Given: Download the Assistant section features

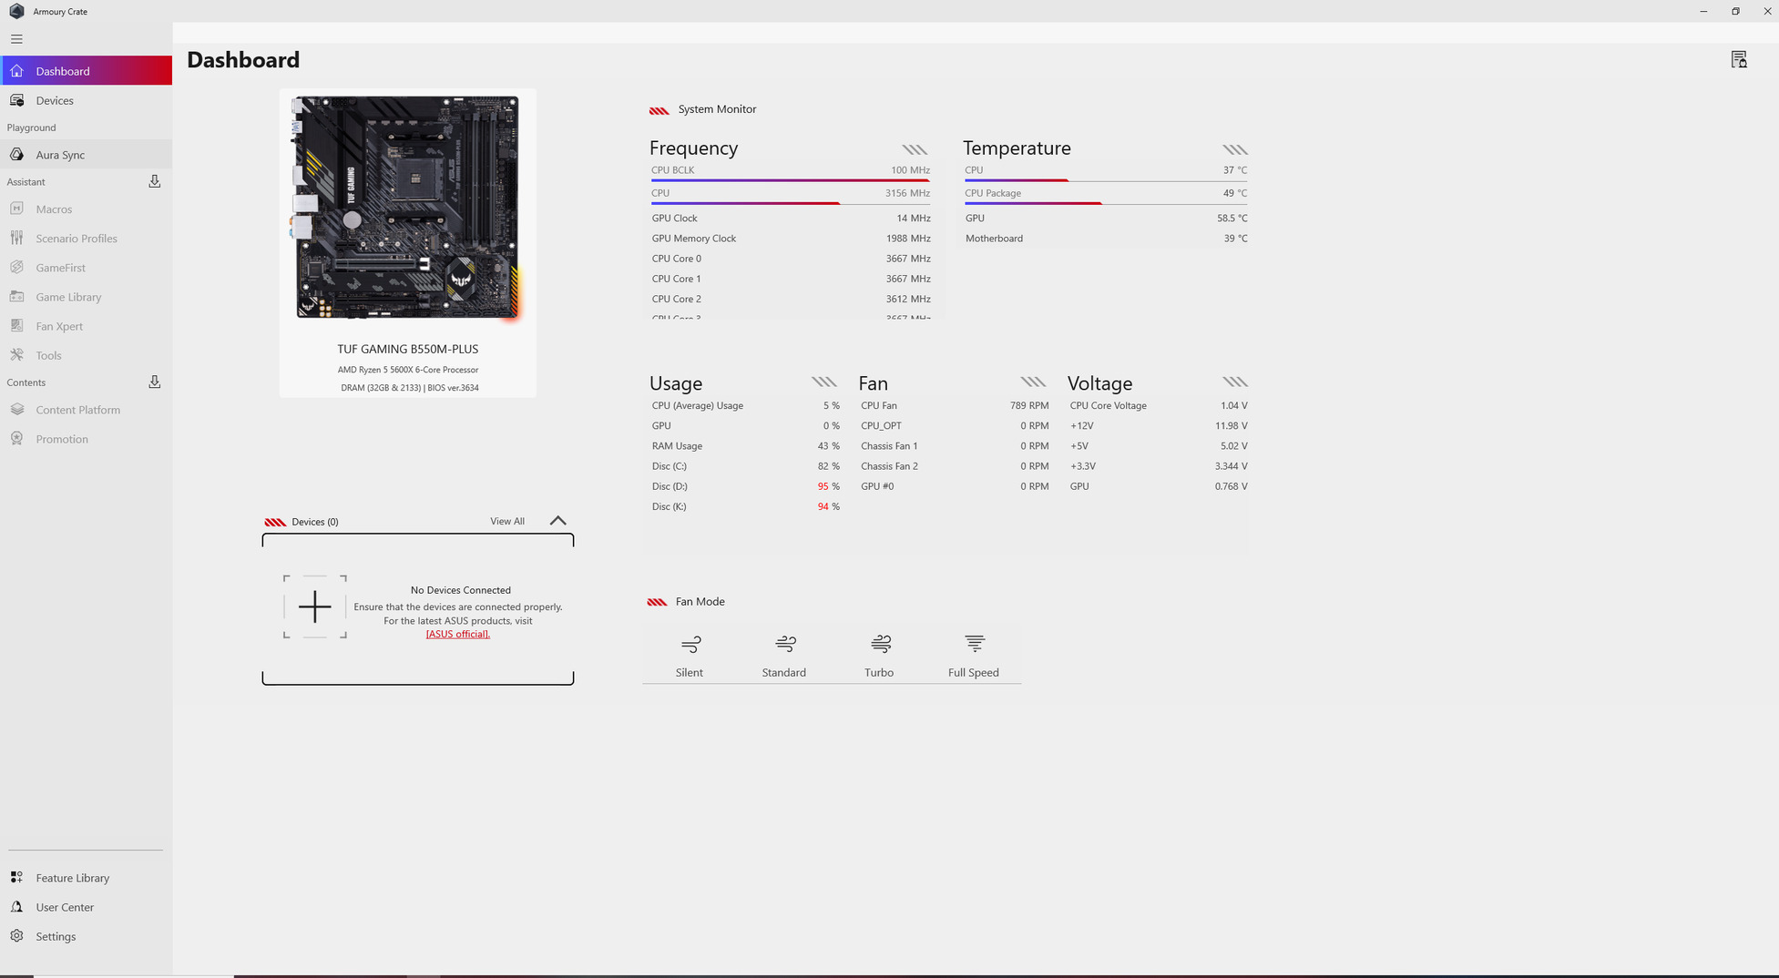Looking at the screenshot, I should pyautogui.click(x=155, y=182).
